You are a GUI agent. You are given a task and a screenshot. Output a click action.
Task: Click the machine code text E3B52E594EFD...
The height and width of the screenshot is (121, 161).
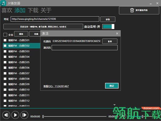pyautogui.click(x=76, y=41)
